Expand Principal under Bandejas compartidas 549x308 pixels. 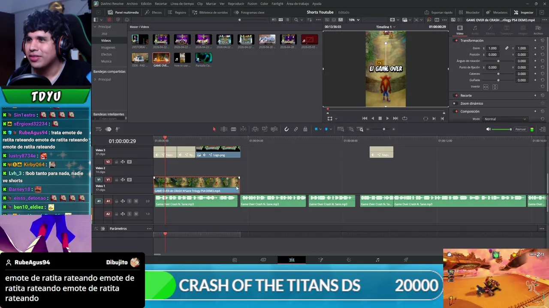[95, 80]
